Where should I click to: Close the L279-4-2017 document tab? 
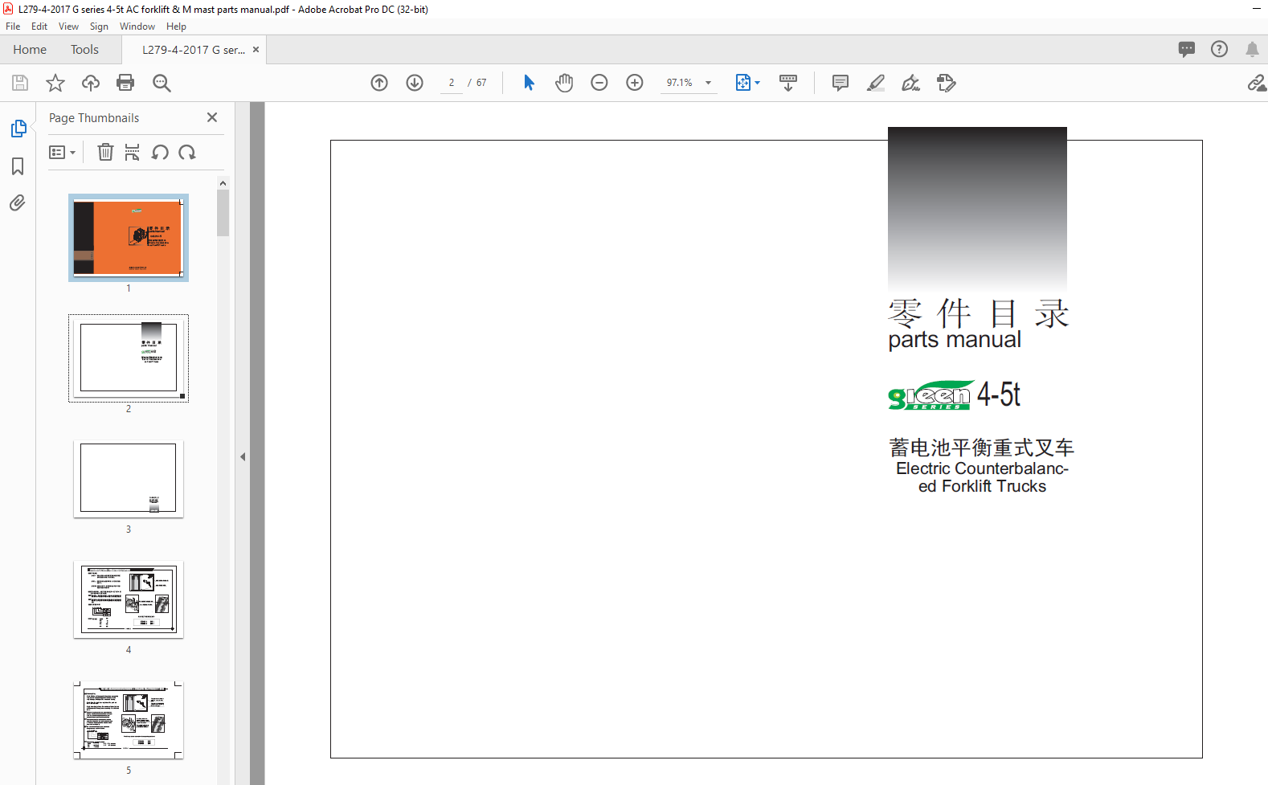(x=256, y=50)
